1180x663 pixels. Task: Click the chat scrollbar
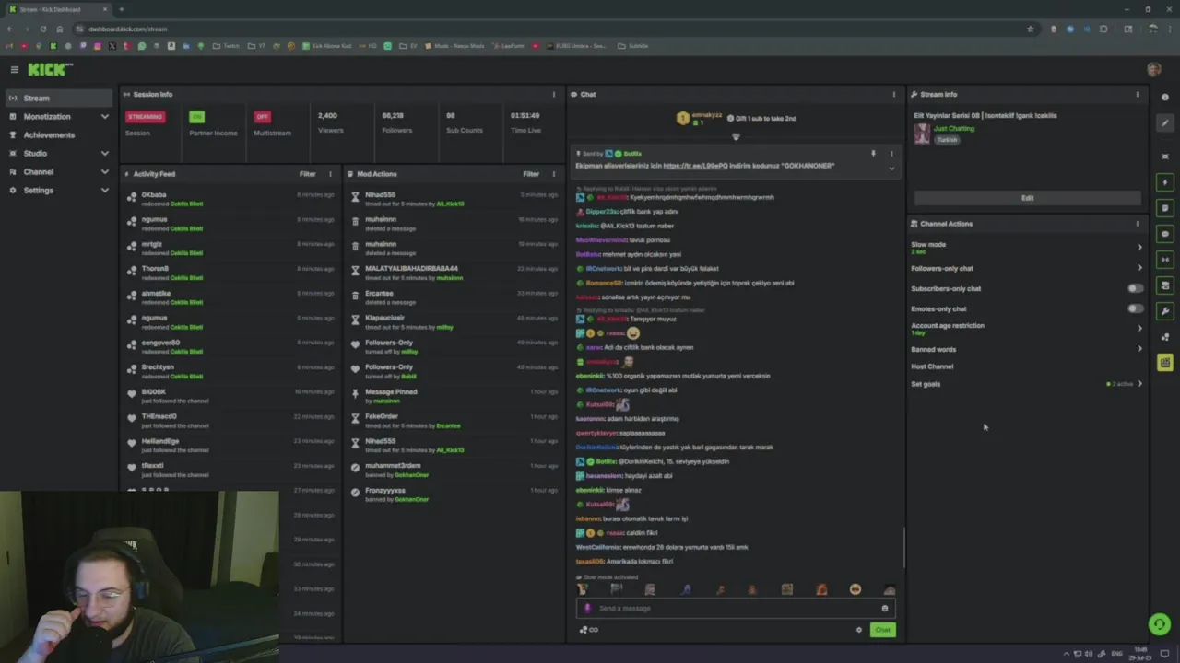coord(903,548)
